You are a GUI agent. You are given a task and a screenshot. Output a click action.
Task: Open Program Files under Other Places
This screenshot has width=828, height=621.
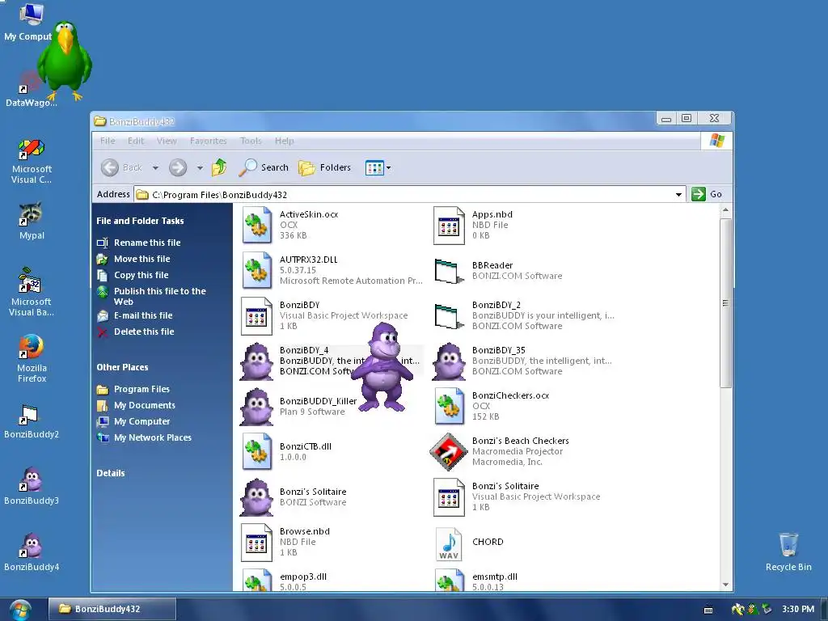[x=142, y=389]
